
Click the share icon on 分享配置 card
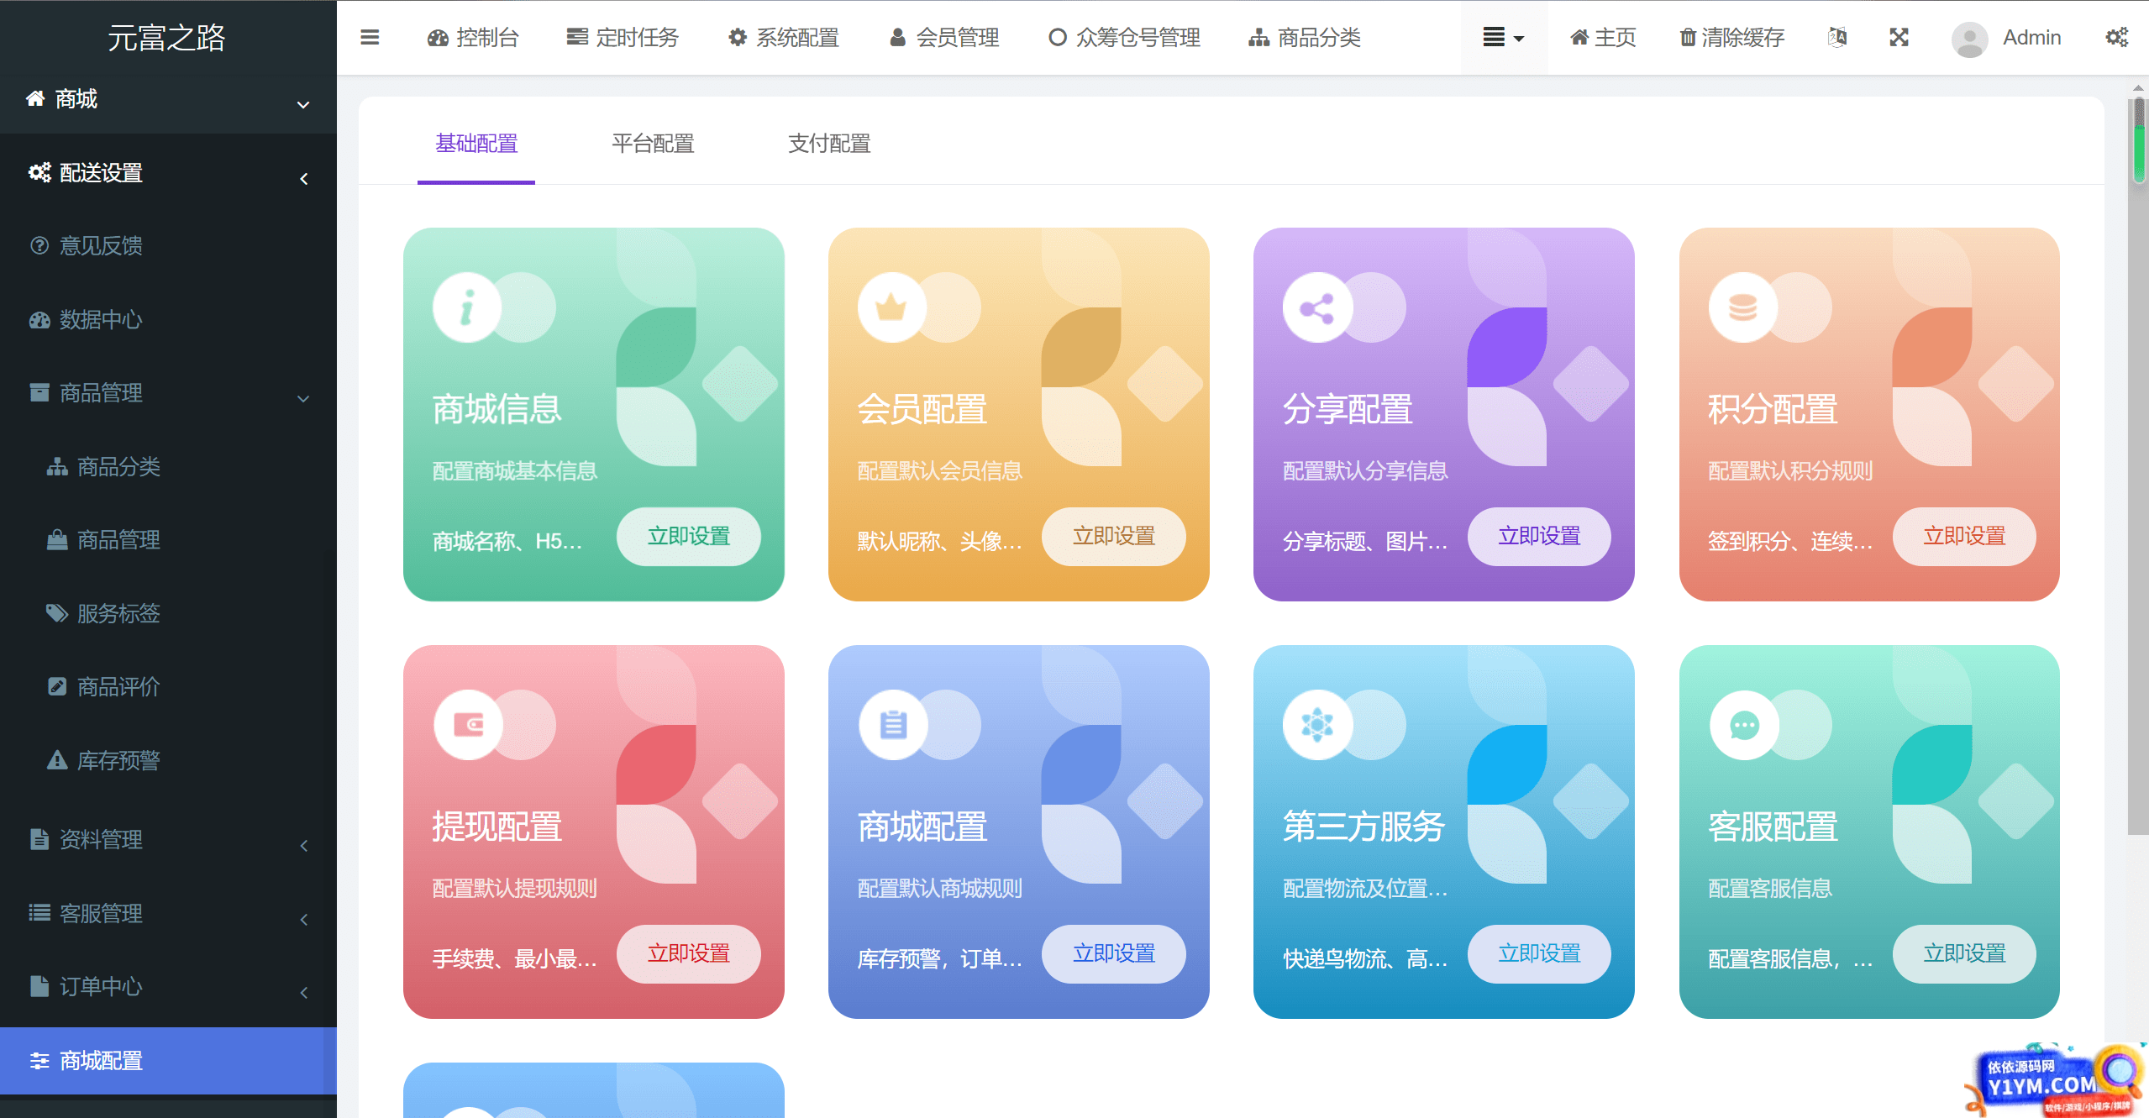(1317, 307)
